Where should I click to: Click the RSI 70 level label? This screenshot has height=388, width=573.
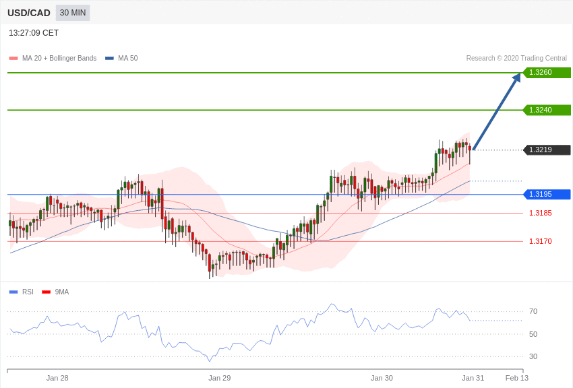coord(533,311)
